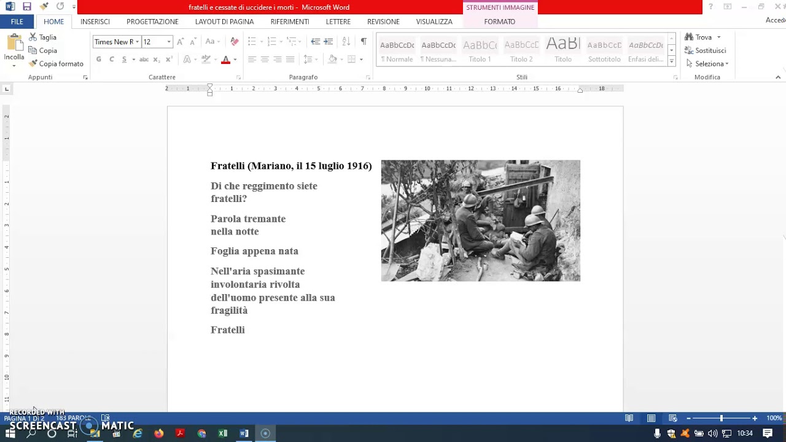Expand the font size dropdown

tap(169, 42)
